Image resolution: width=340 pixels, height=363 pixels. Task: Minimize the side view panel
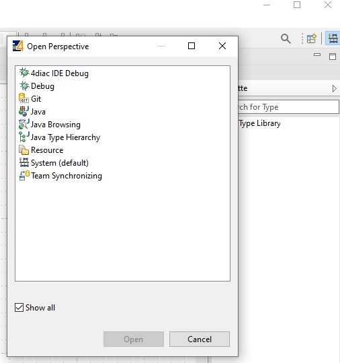click(x=317, y=55)
